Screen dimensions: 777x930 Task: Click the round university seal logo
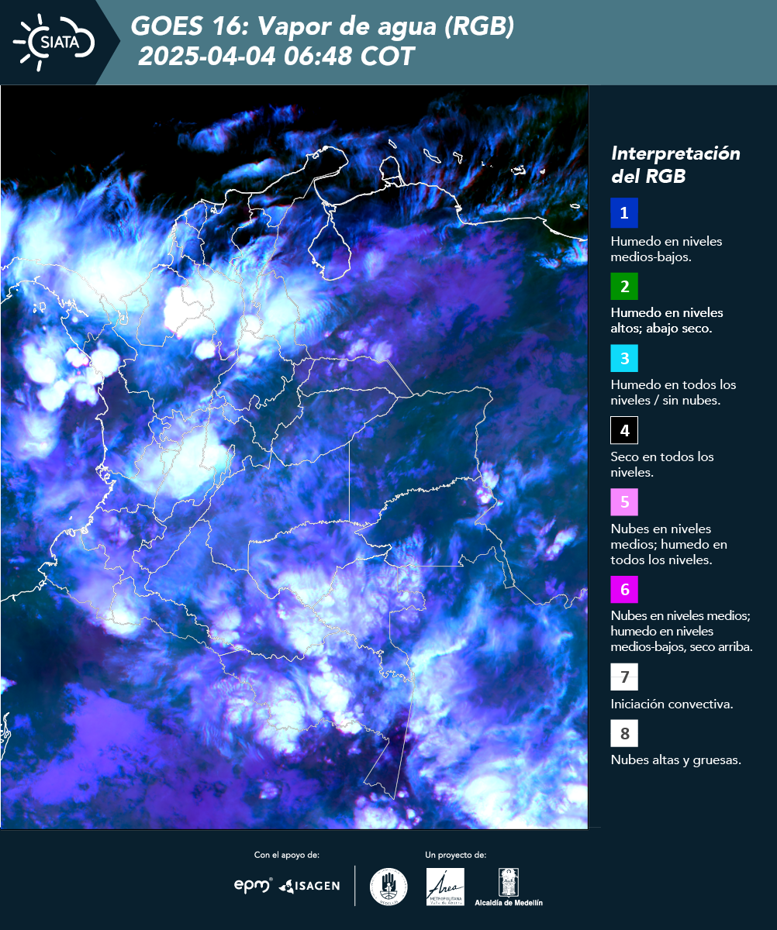(388, 887)
